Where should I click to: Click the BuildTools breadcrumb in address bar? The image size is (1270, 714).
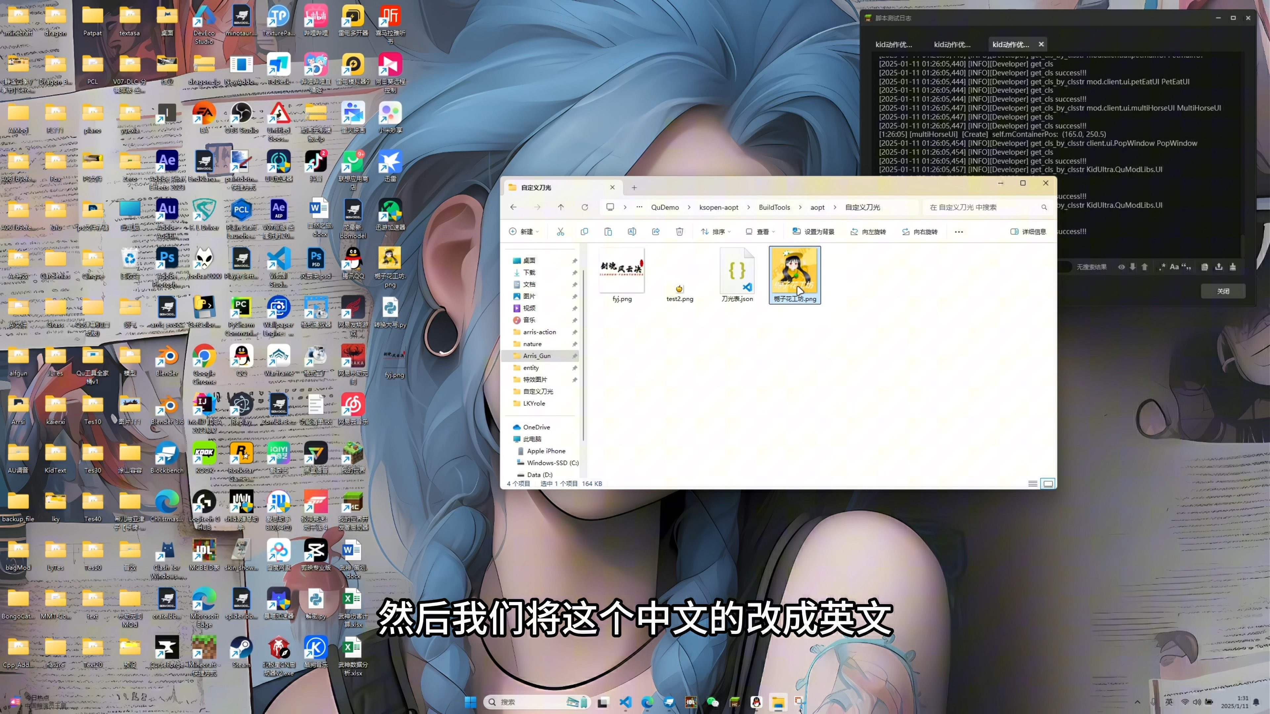coord(774,208)
